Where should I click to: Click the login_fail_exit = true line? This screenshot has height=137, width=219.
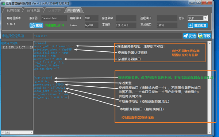pos(51,53)
